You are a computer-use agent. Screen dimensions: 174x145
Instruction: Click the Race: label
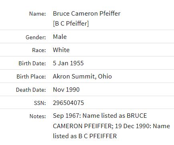(39, 50)
